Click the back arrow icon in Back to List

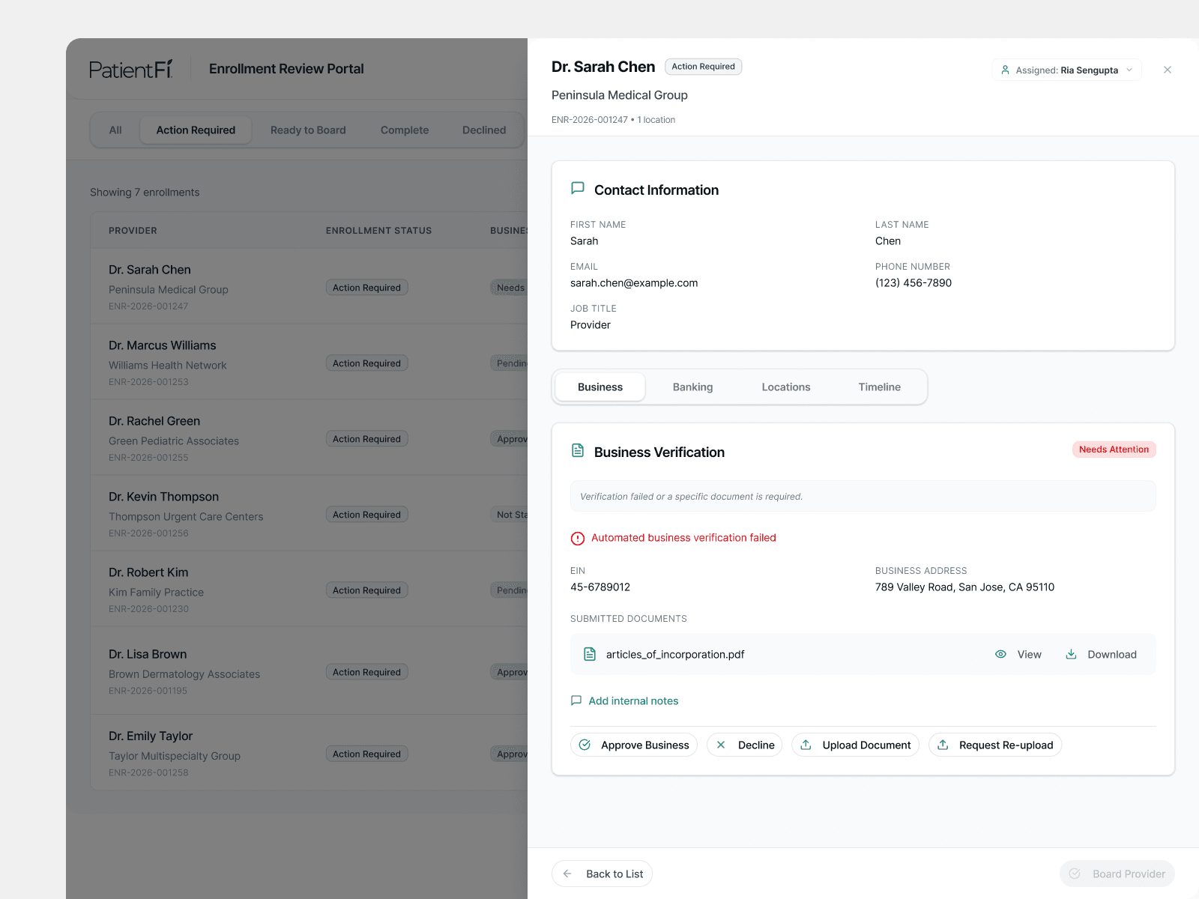click(x=567, y=874)
